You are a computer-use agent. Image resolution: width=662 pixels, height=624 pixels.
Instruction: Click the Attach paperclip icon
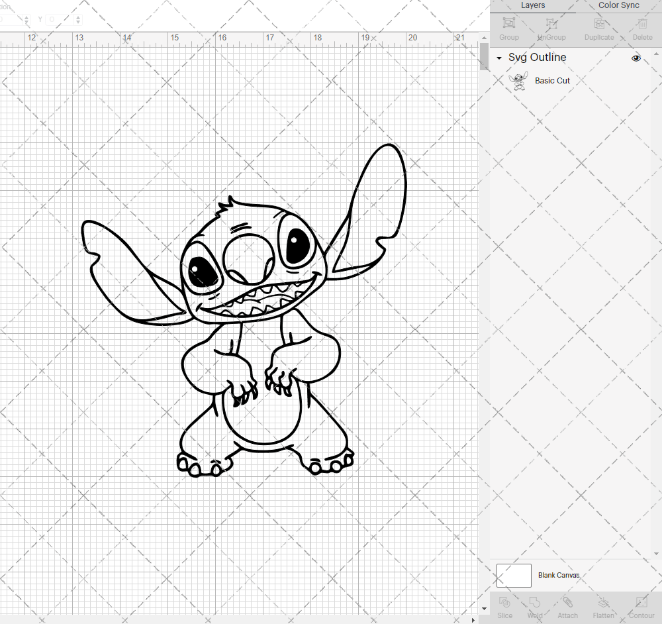(567, 602)
